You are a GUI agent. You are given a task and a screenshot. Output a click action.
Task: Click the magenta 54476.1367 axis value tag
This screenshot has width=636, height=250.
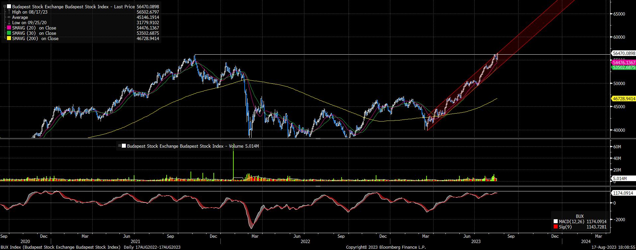[623, 63]
